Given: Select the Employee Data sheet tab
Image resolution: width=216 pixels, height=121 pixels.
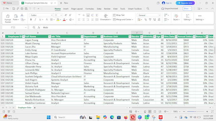Looking at the screenshot, I should point(24,108).
